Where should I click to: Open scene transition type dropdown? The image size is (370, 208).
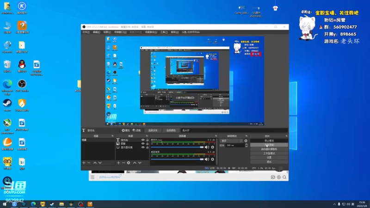[232, 141]
